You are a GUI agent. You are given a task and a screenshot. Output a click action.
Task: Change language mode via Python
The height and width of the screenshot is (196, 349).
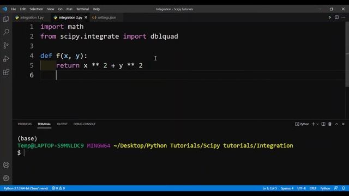coord(325,188)
